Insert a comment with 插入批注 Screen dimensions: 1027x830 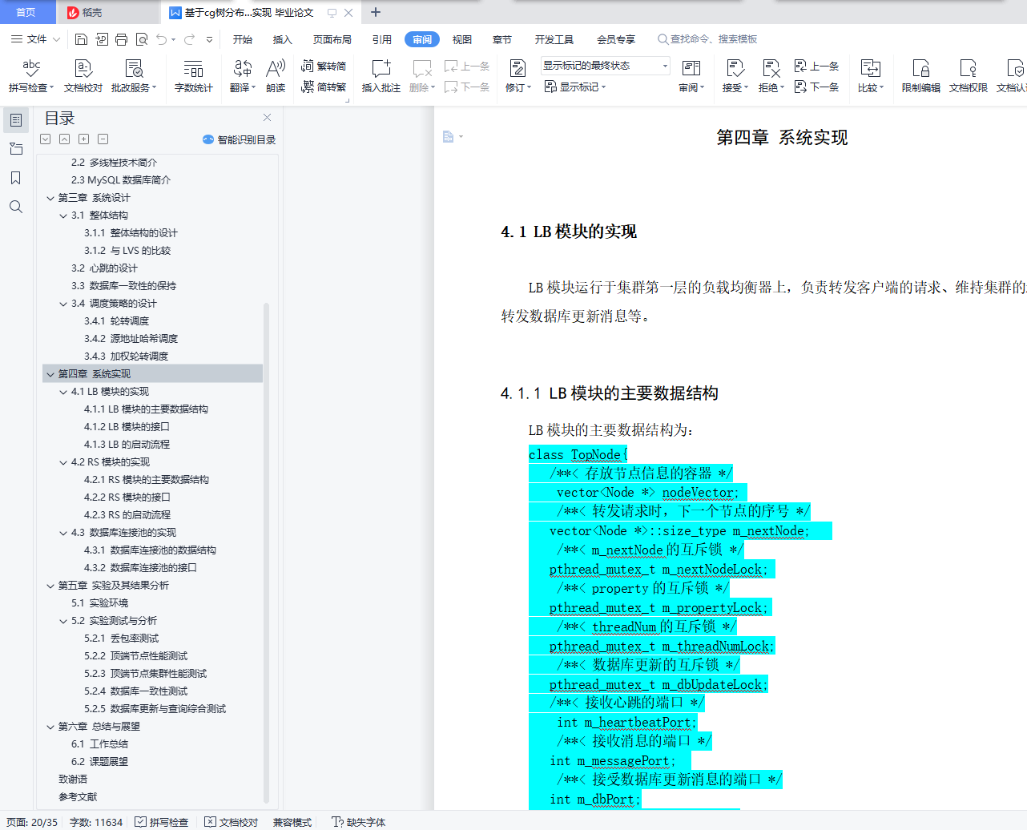(x=381, y=76)
